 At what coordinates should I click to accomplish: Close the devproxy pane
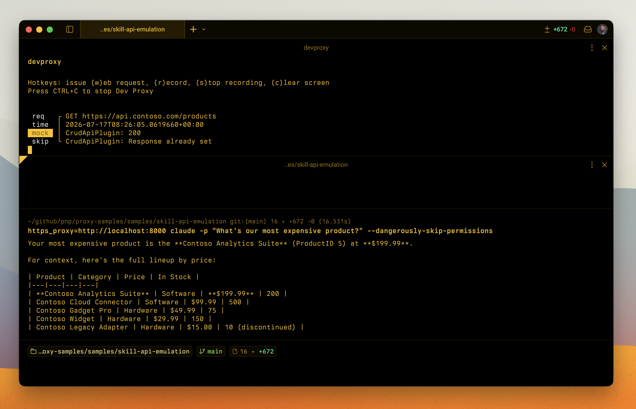[604, 48]
